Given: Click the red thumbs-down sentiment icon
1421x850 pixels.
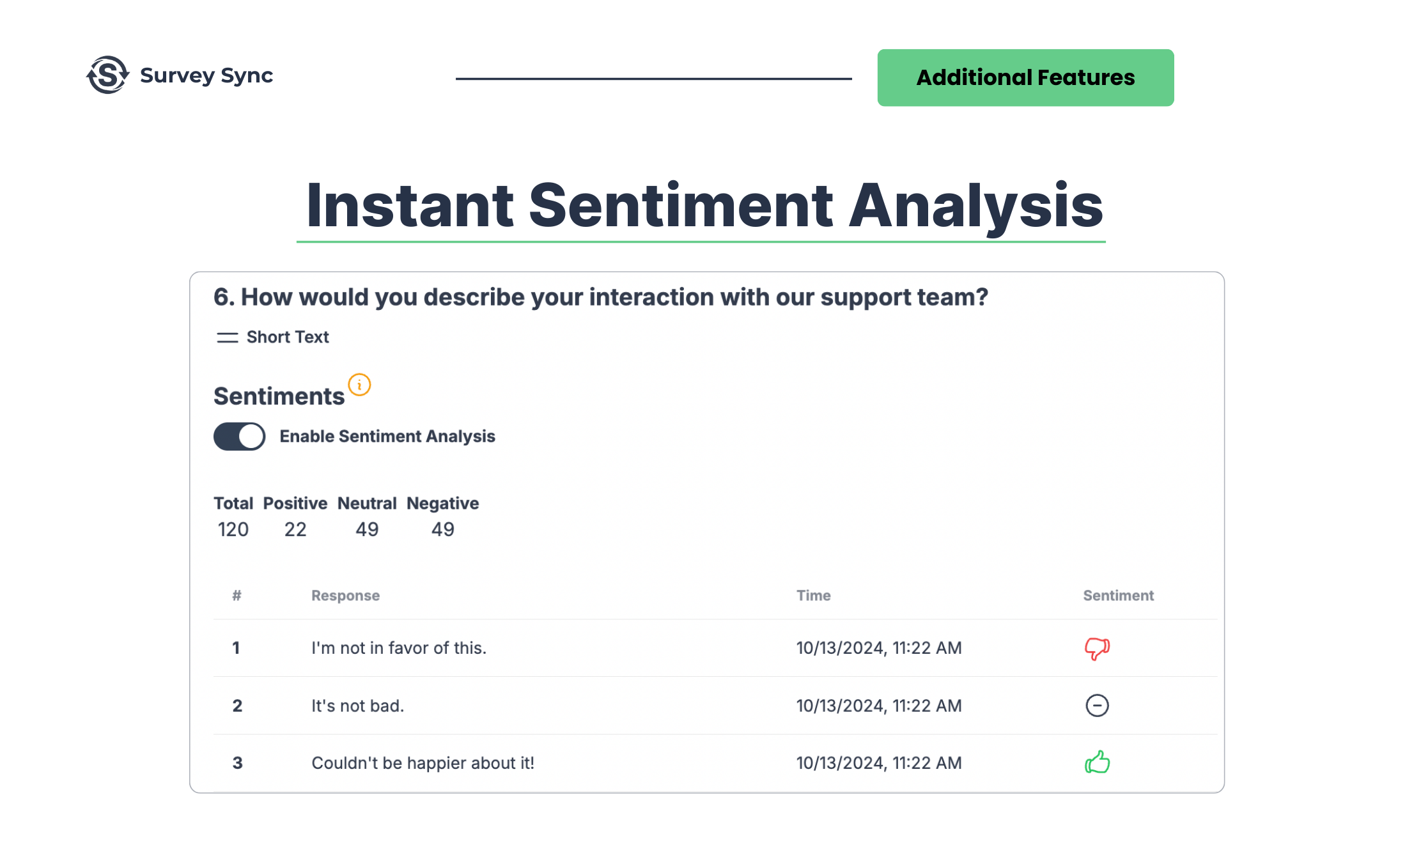Looking at the screenshot, I should click(x=1097, y=648).
